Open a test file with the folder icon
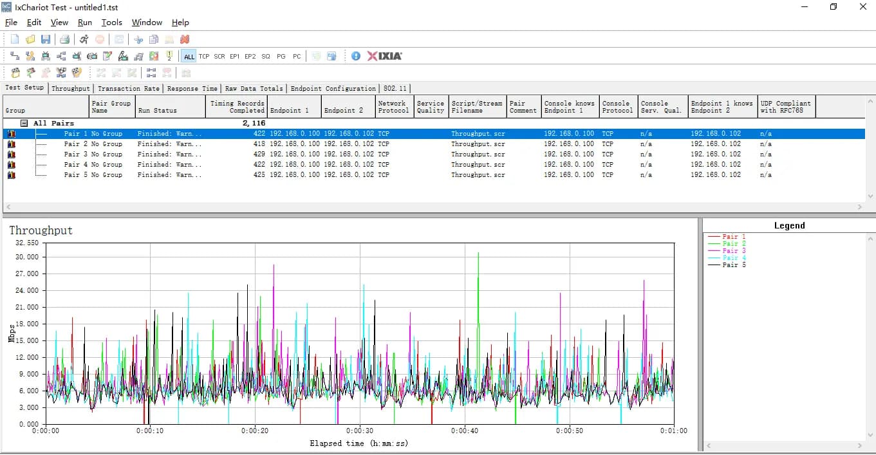Screen dimensions: 876x455 30,39
